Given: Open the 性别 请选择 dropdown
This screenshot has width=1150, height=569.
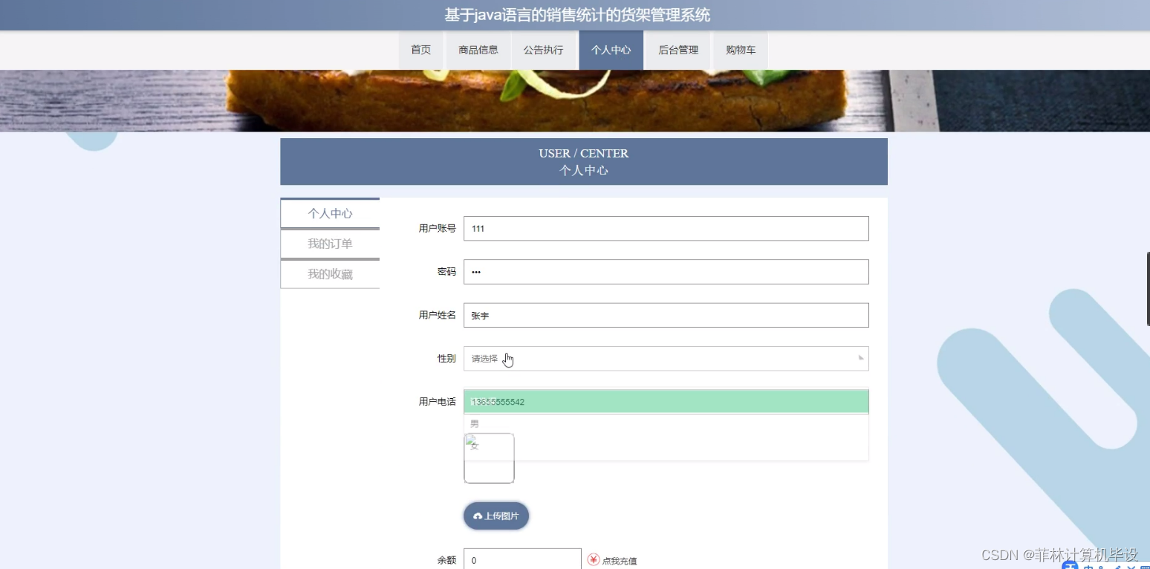Looking at the screenshot, I should (x=665, y=358).
